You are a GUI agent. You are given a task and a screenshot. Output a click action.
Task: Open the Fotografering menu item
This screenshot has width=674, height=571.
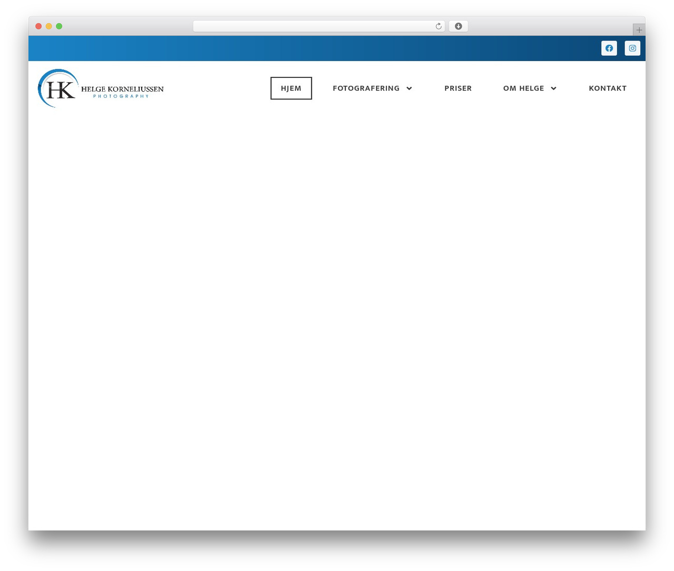[x=366, y=88]
